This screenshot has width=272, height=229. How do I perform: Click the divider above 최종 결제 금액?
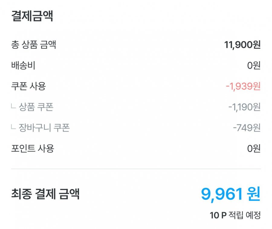[x=136, y=169]
